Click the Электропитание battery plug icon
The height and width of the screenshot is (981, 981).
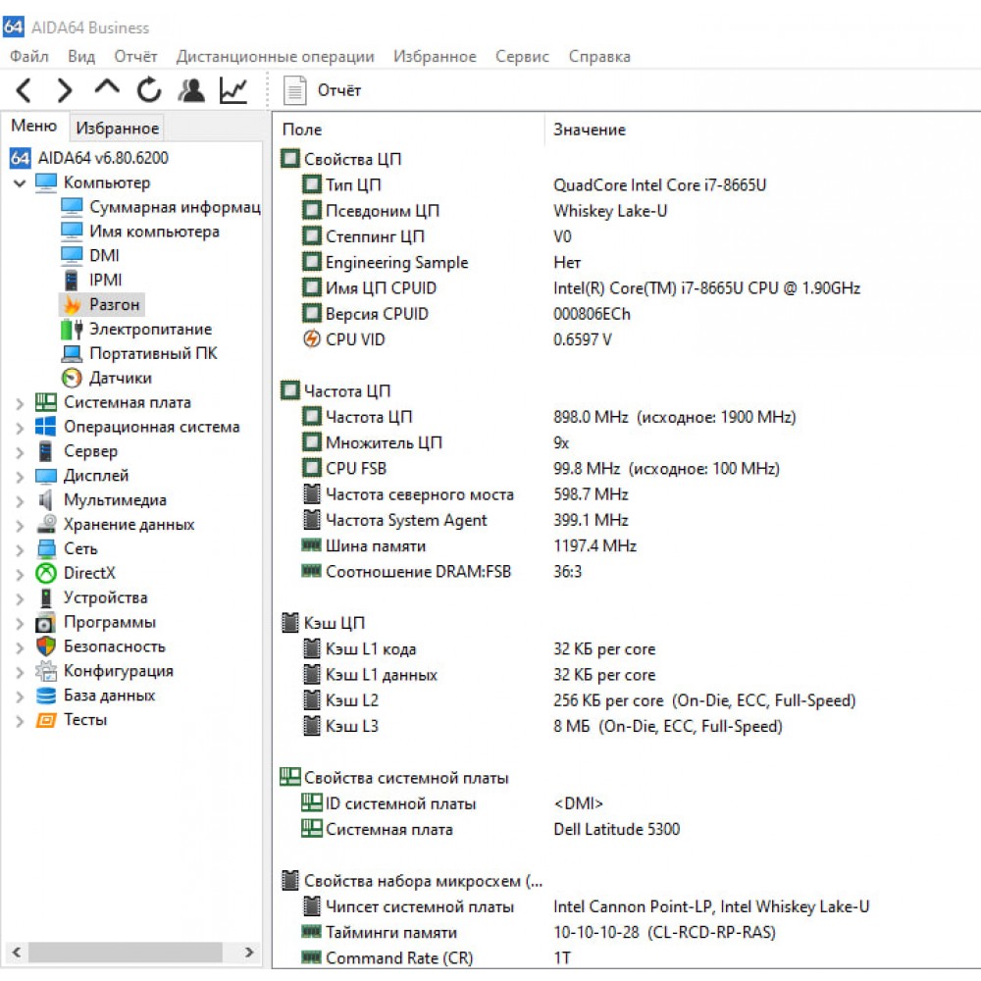pos(72,329)
